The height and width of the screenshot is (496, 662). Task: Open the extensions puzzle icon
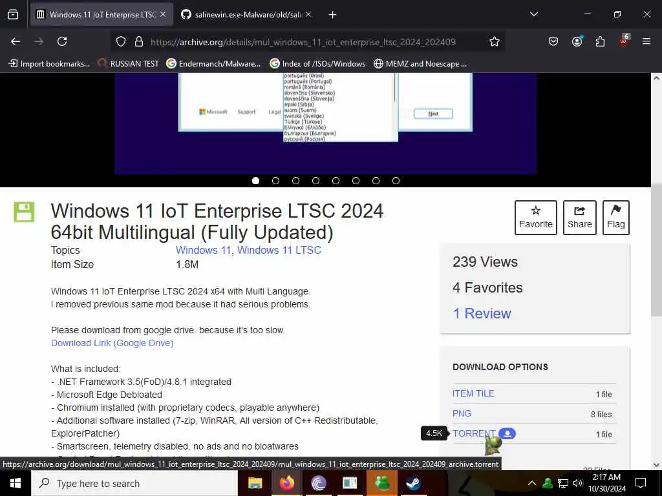tap(600, 41)
